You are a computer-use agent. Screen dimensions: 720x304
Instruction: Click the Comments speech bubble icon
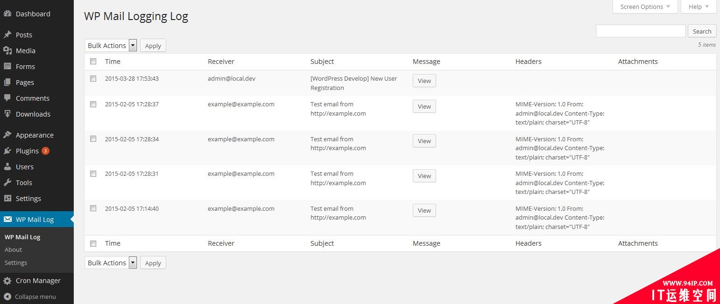(7, 98)
